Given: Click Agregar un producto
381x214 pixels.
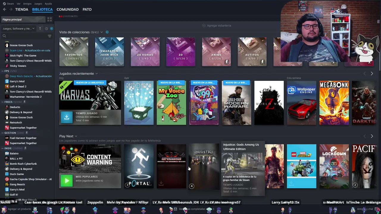Looking at the screenshot, I should (17, 209).
